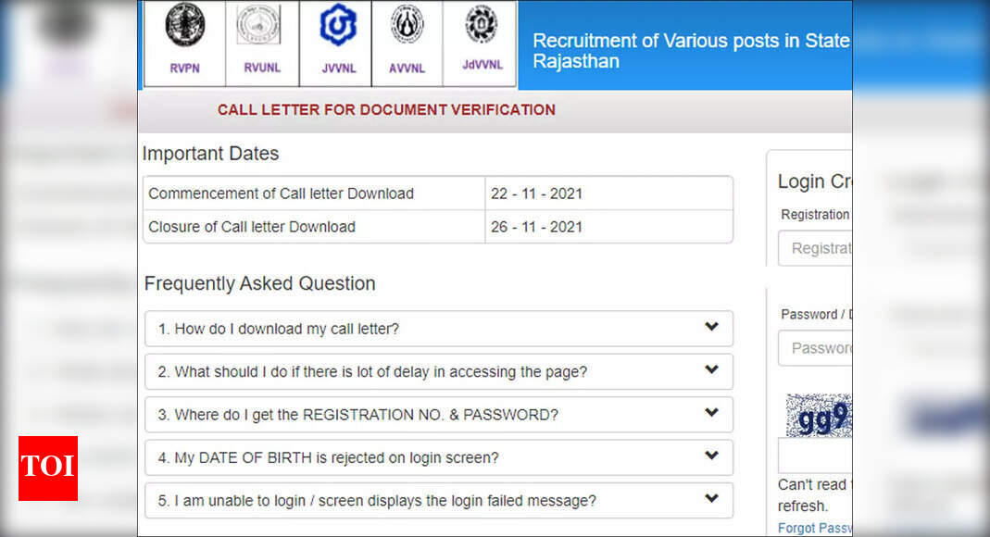Click the captcha image showing gg9
The image size is (990, 537).
[x=819, y=416]
